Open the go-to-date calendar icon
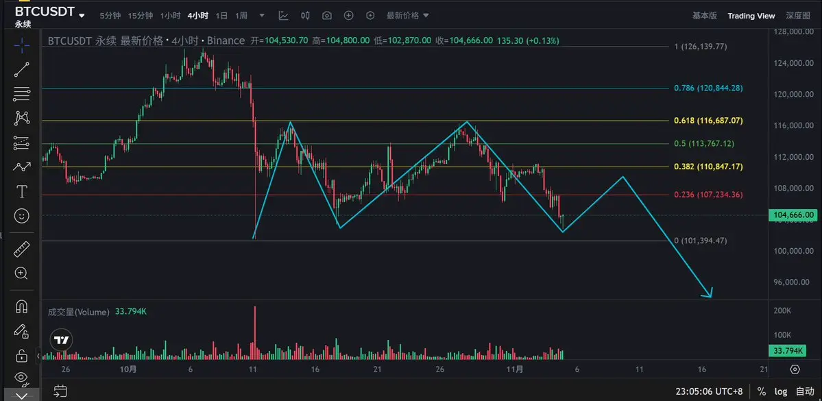Image resolution: width=822 pixels, height=401 pixels. point(60,391)
